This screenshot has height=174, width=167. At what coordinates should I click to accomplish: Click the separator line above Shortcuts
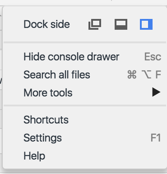[85, 106]
